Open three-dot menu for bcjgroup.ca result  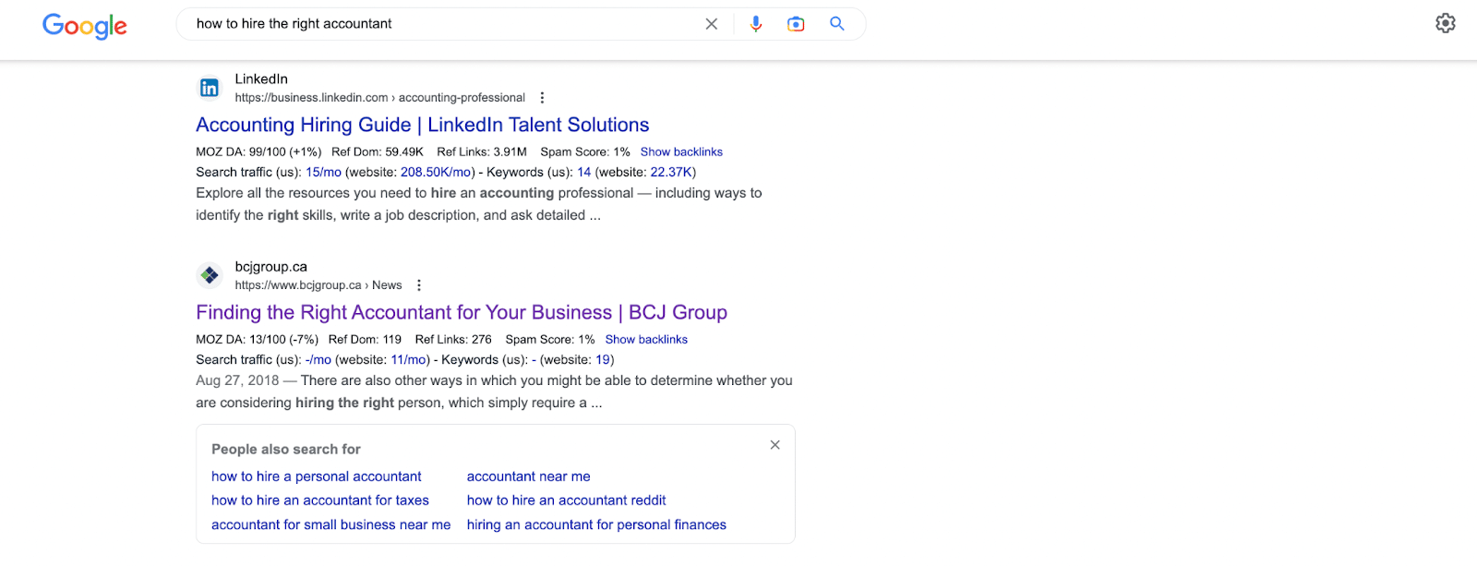pyautogui.click(x=419, y=285)
